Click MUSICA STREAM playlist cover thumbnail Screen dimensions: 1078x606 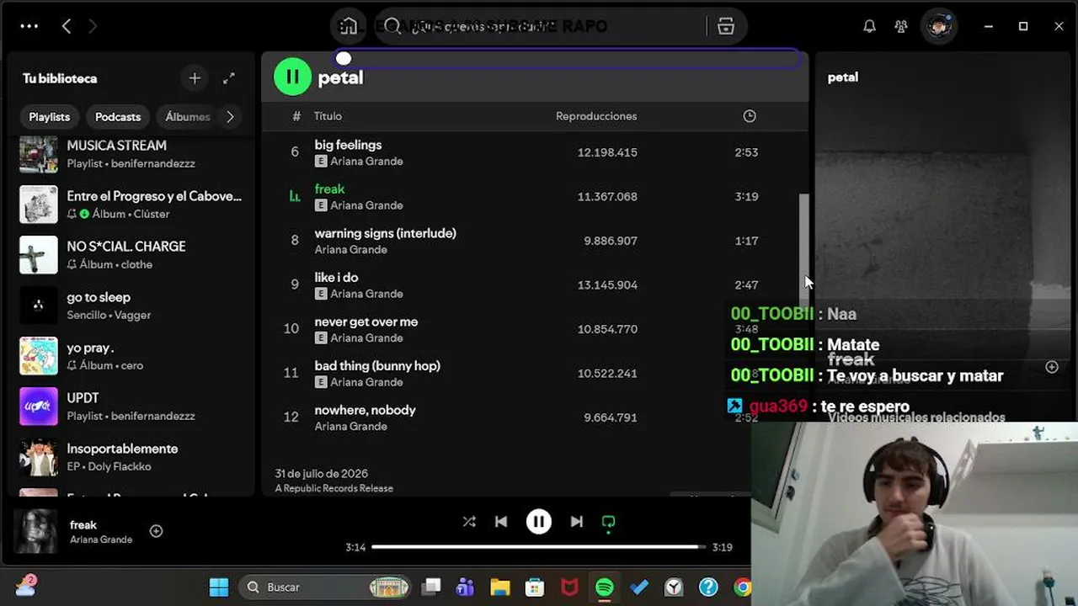[x=39, y=154]
